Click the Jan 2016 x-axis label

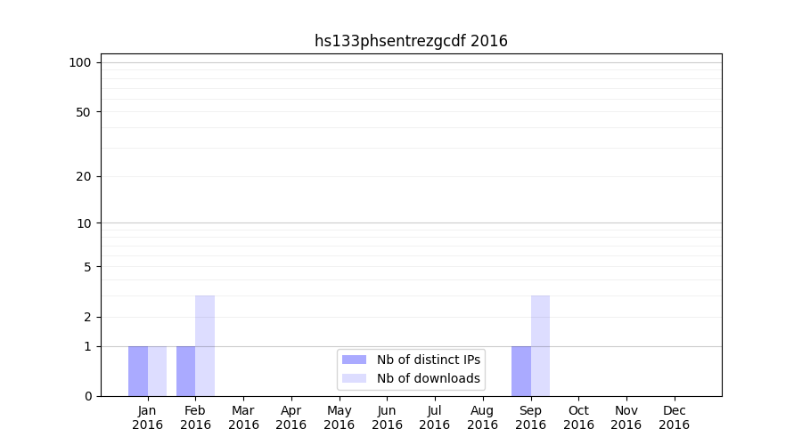[x=148, y=417]
